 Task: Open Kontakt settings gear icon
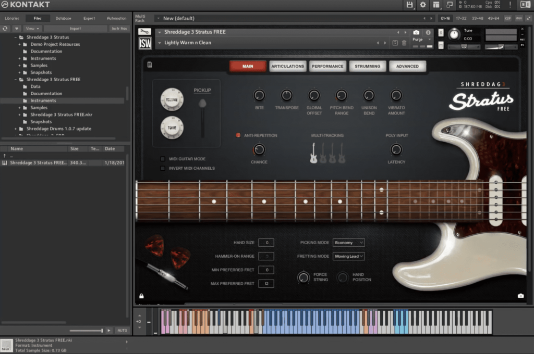[422, 5]
